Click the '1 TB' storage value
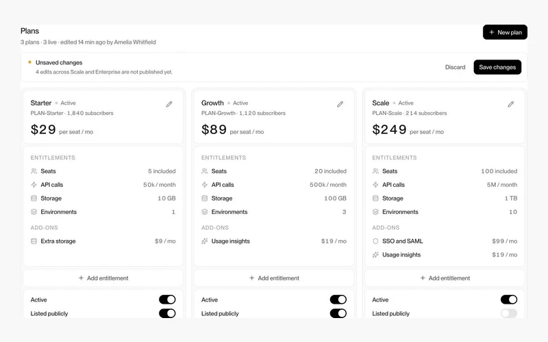548x342 pixels. click(x=511, y=198)
